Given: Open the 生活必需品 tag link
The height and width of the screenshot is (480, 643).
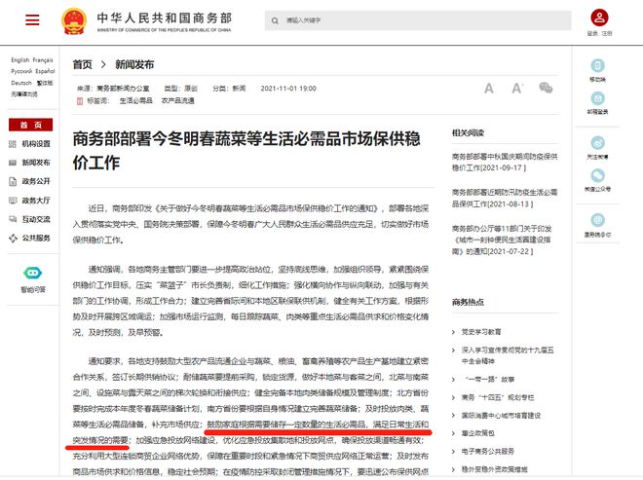Looking at the screenshot, I should 135,100.
